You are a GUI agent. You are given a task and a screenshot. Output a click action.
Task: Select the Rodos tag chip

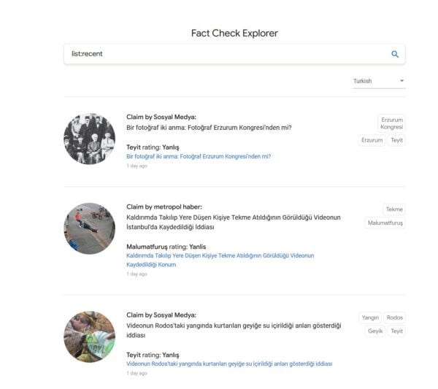click(x=395, y=317)
